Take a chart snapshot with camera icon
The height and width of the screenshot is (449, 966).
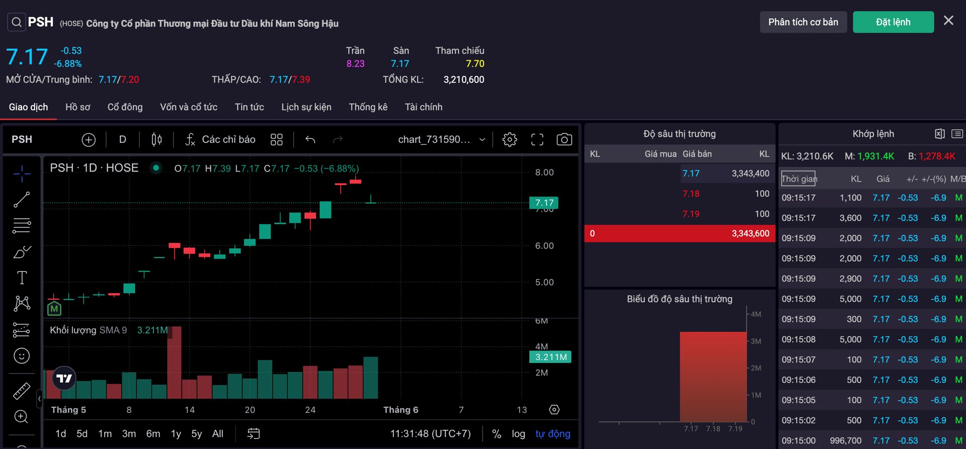(x=564, y=140)
